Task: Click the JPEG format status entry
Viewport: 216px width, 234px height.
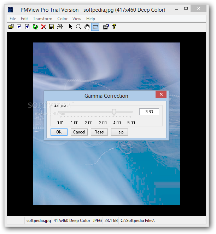Action: point(97,221)
